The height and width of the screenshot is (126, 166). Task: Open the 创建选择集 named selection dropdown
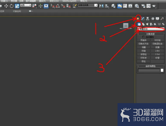(88, 5)
